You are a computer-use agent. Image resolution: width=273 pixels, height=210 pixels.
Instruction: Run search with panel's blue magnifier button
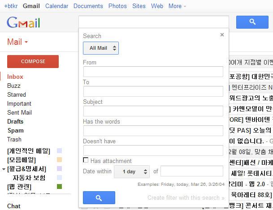tap(99, 197)
